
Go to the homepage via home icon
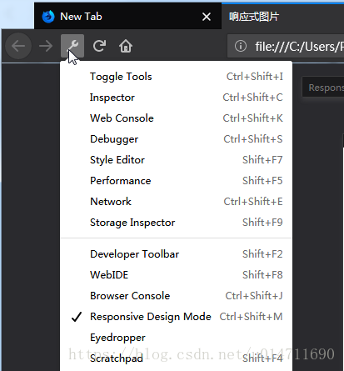(126, 46)
